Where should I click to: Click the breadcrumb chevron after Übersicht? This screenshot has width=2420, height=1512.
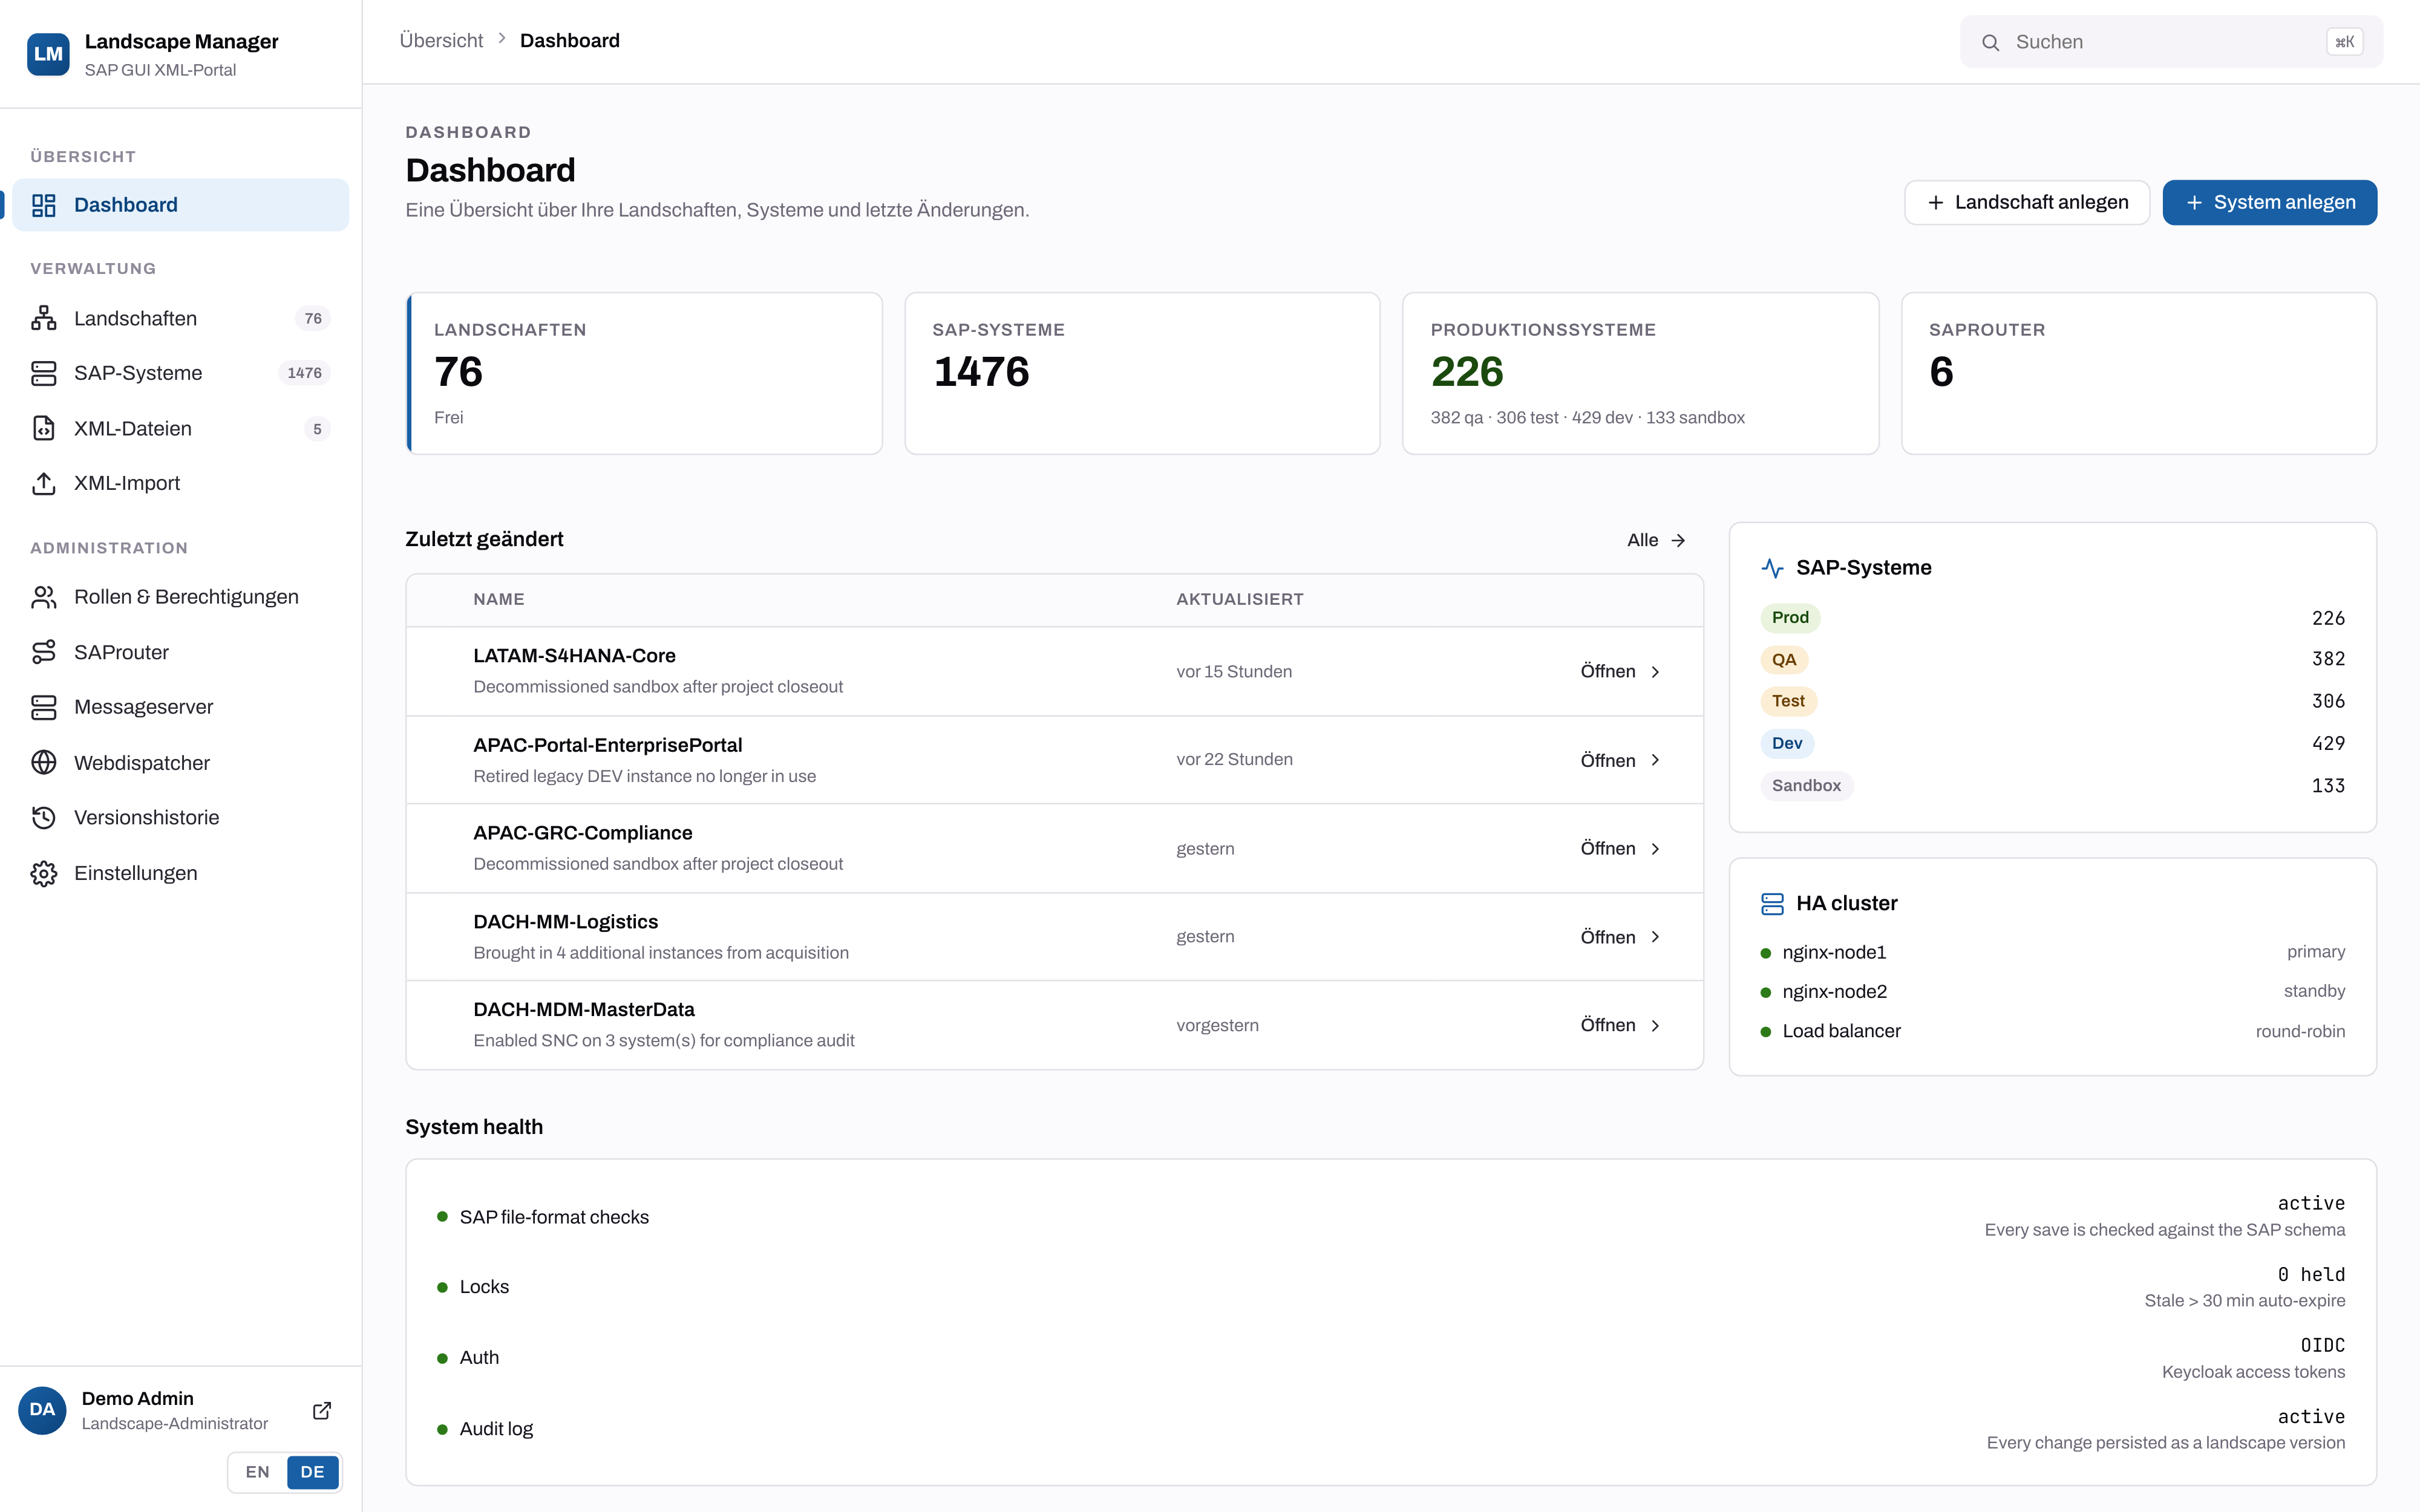[x=502, y=39]
